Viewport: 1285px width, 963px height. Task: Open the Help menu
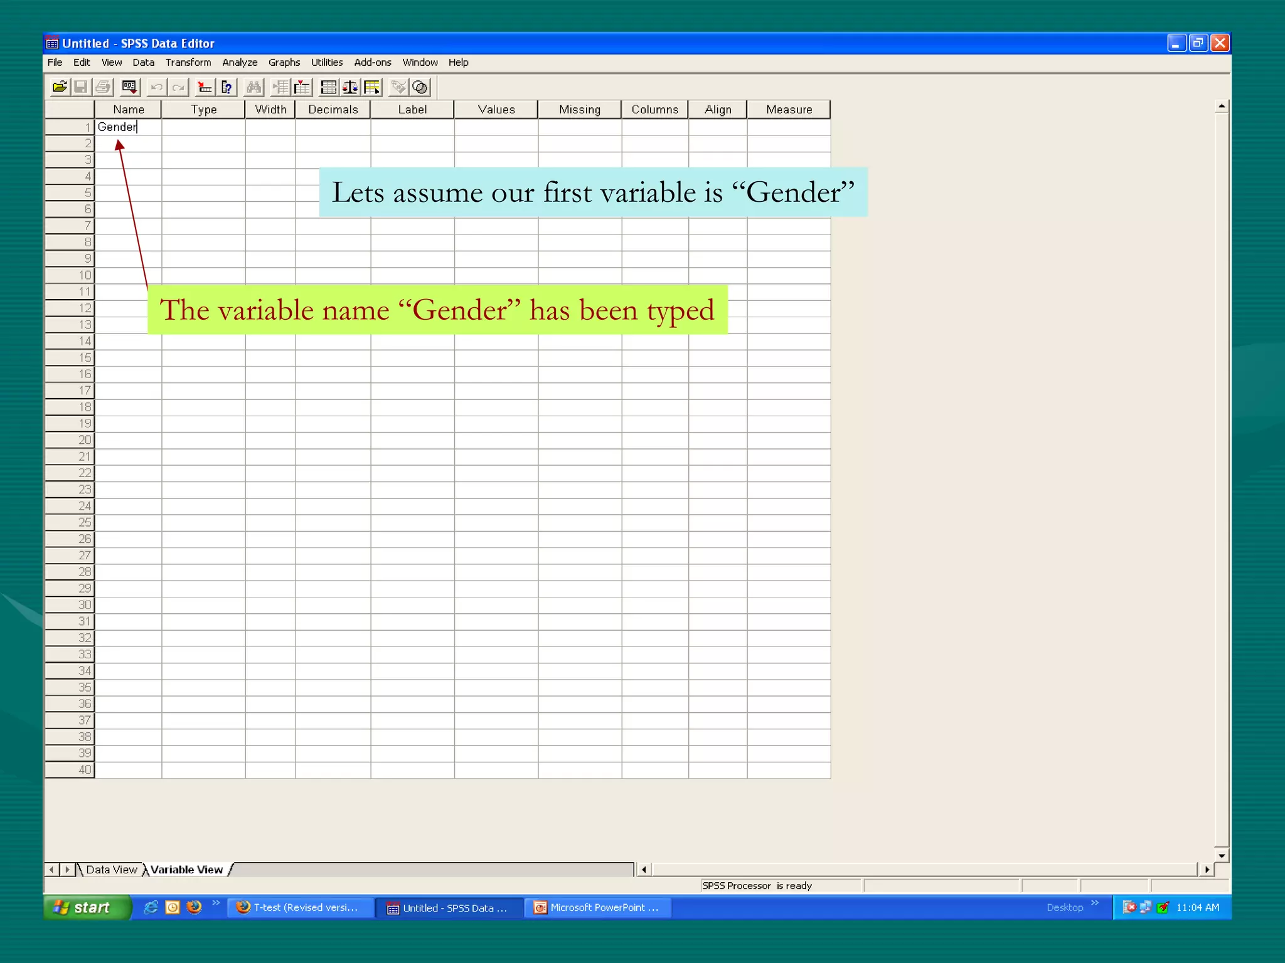(458, 62)
